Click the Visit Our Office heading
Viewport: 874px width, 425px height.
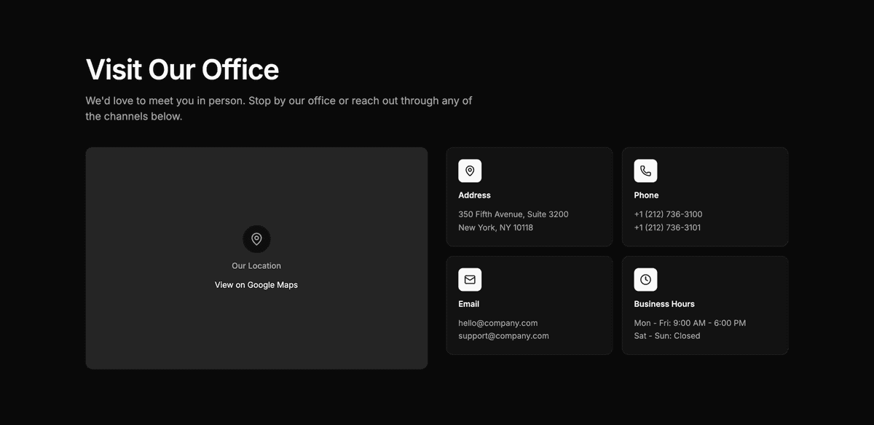[182, 70]
